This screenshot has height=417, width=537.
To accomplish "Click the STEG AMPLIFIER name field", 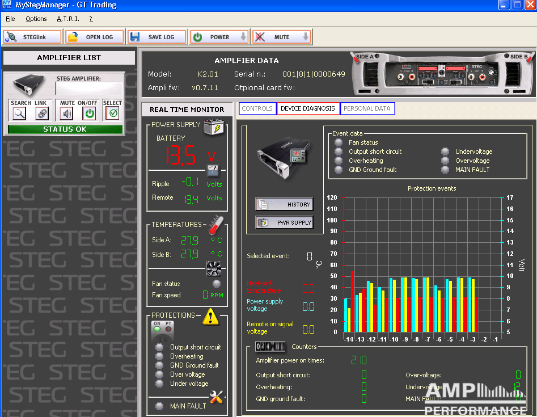I will 88,89.
